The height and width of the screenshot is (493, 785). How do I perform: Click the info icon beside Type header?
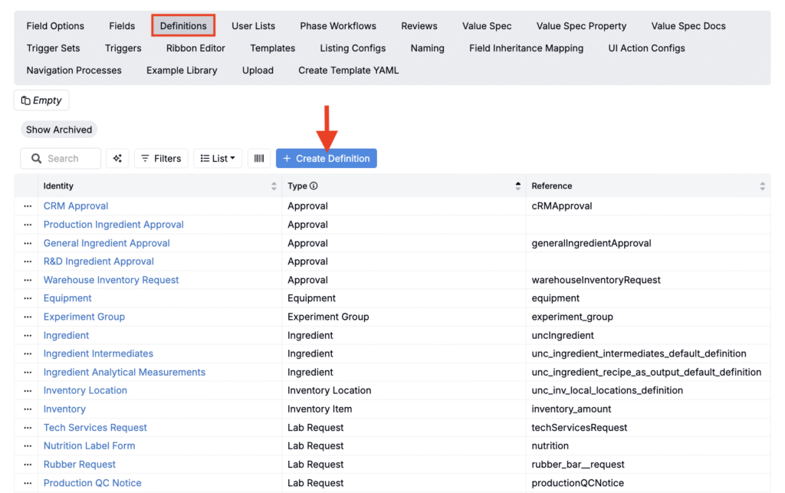(314, 186)
